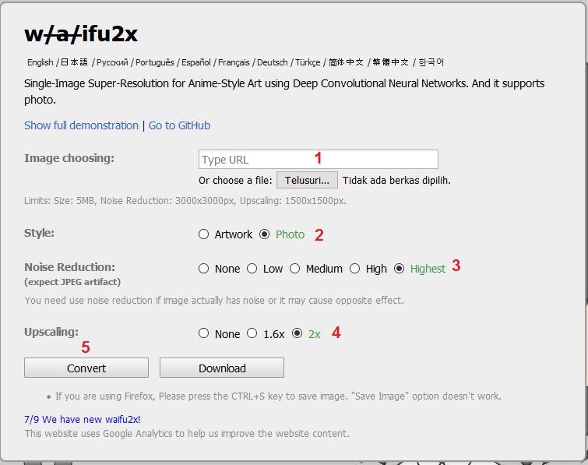Set Noise Reduction to Highest

(399, 269)
